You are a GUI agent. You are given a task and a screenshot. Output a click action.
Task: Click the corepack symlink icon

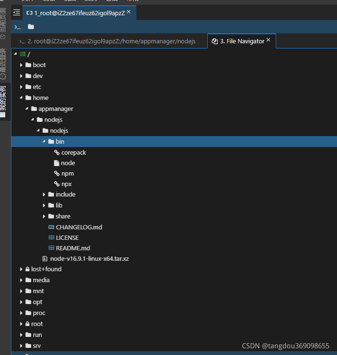coord(57,153)
